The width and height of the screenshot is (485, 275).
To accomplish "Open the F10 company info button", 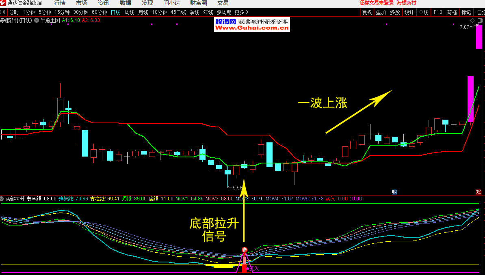I will [x=438, y=12].
